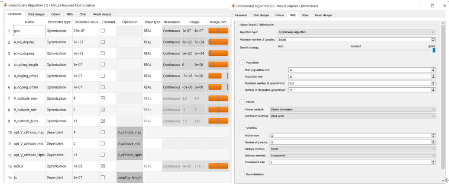Select the gap name cell
The width and height of the screenshot is (449, 184).
click(x=29, y=31)
